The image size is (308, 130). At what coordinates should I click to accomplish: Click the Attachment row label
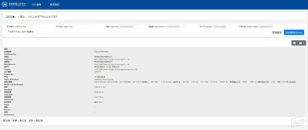click(9, 115)
